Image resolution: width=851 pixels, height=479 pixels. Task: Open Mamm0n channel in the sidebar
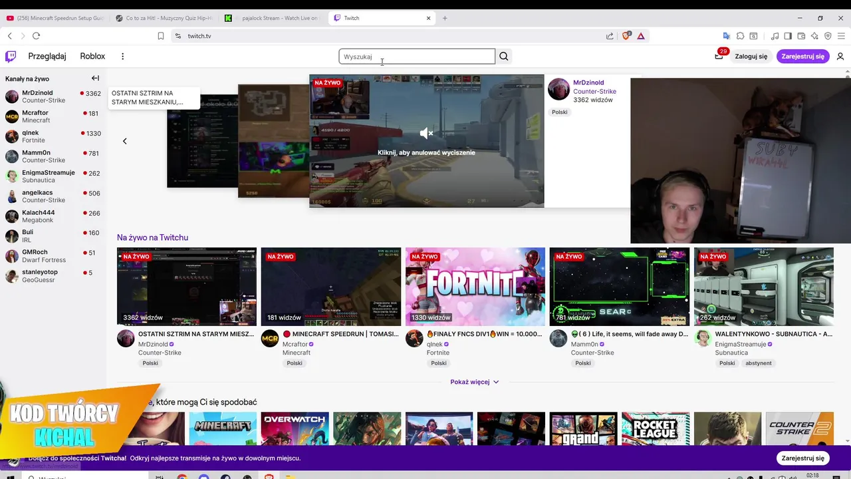point(53,156)
